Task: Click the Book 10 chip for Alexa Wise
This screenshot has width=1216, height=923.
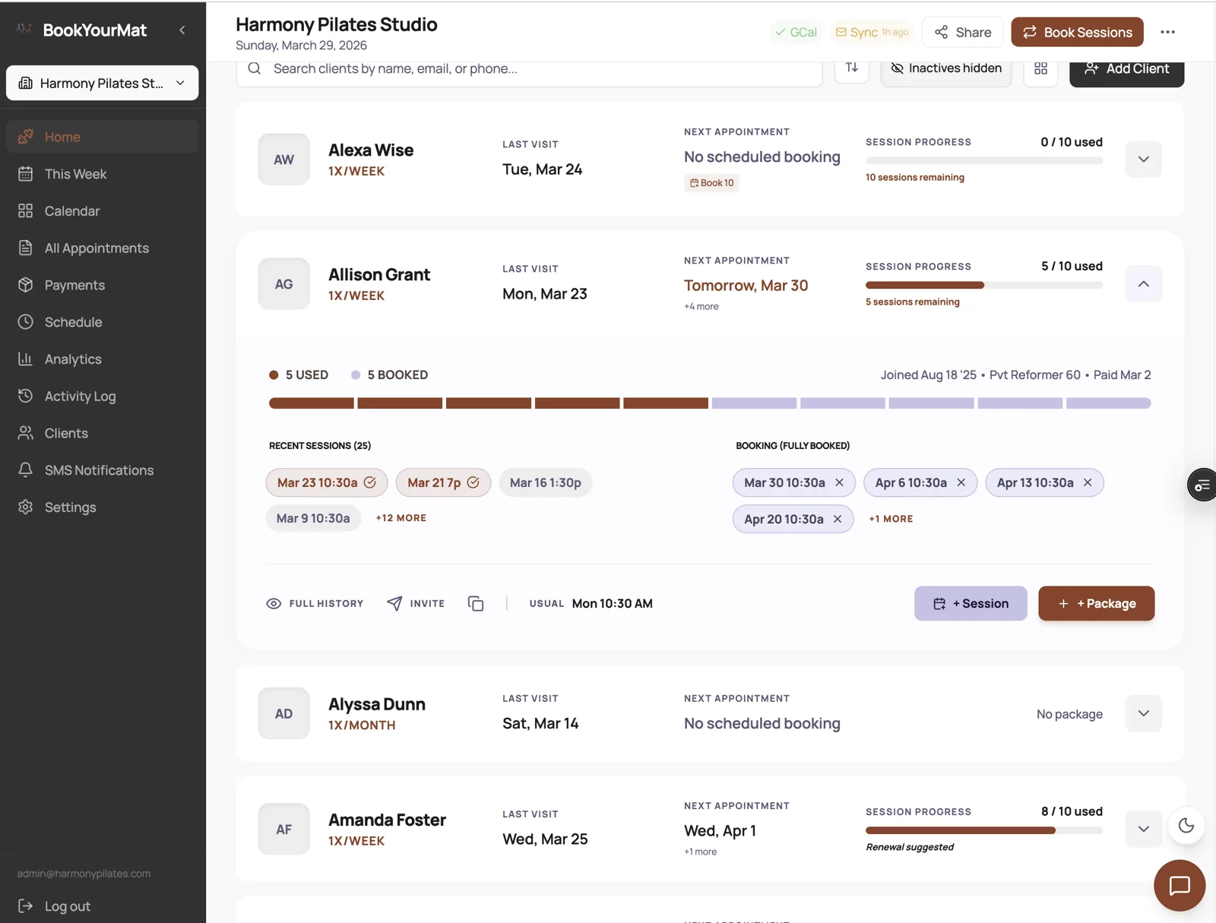Action: tap(711, 183)
